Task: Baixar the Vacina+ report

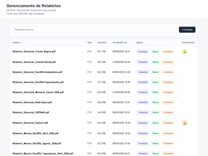Action: (x=155, y=123)
